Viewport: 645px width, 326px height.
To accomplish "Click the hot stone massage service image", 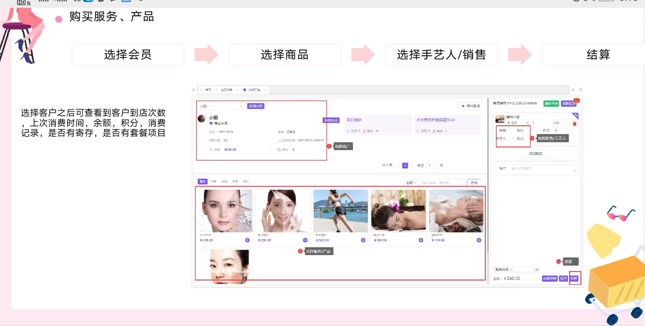I will pyautogui.click(x=398, y=211).
